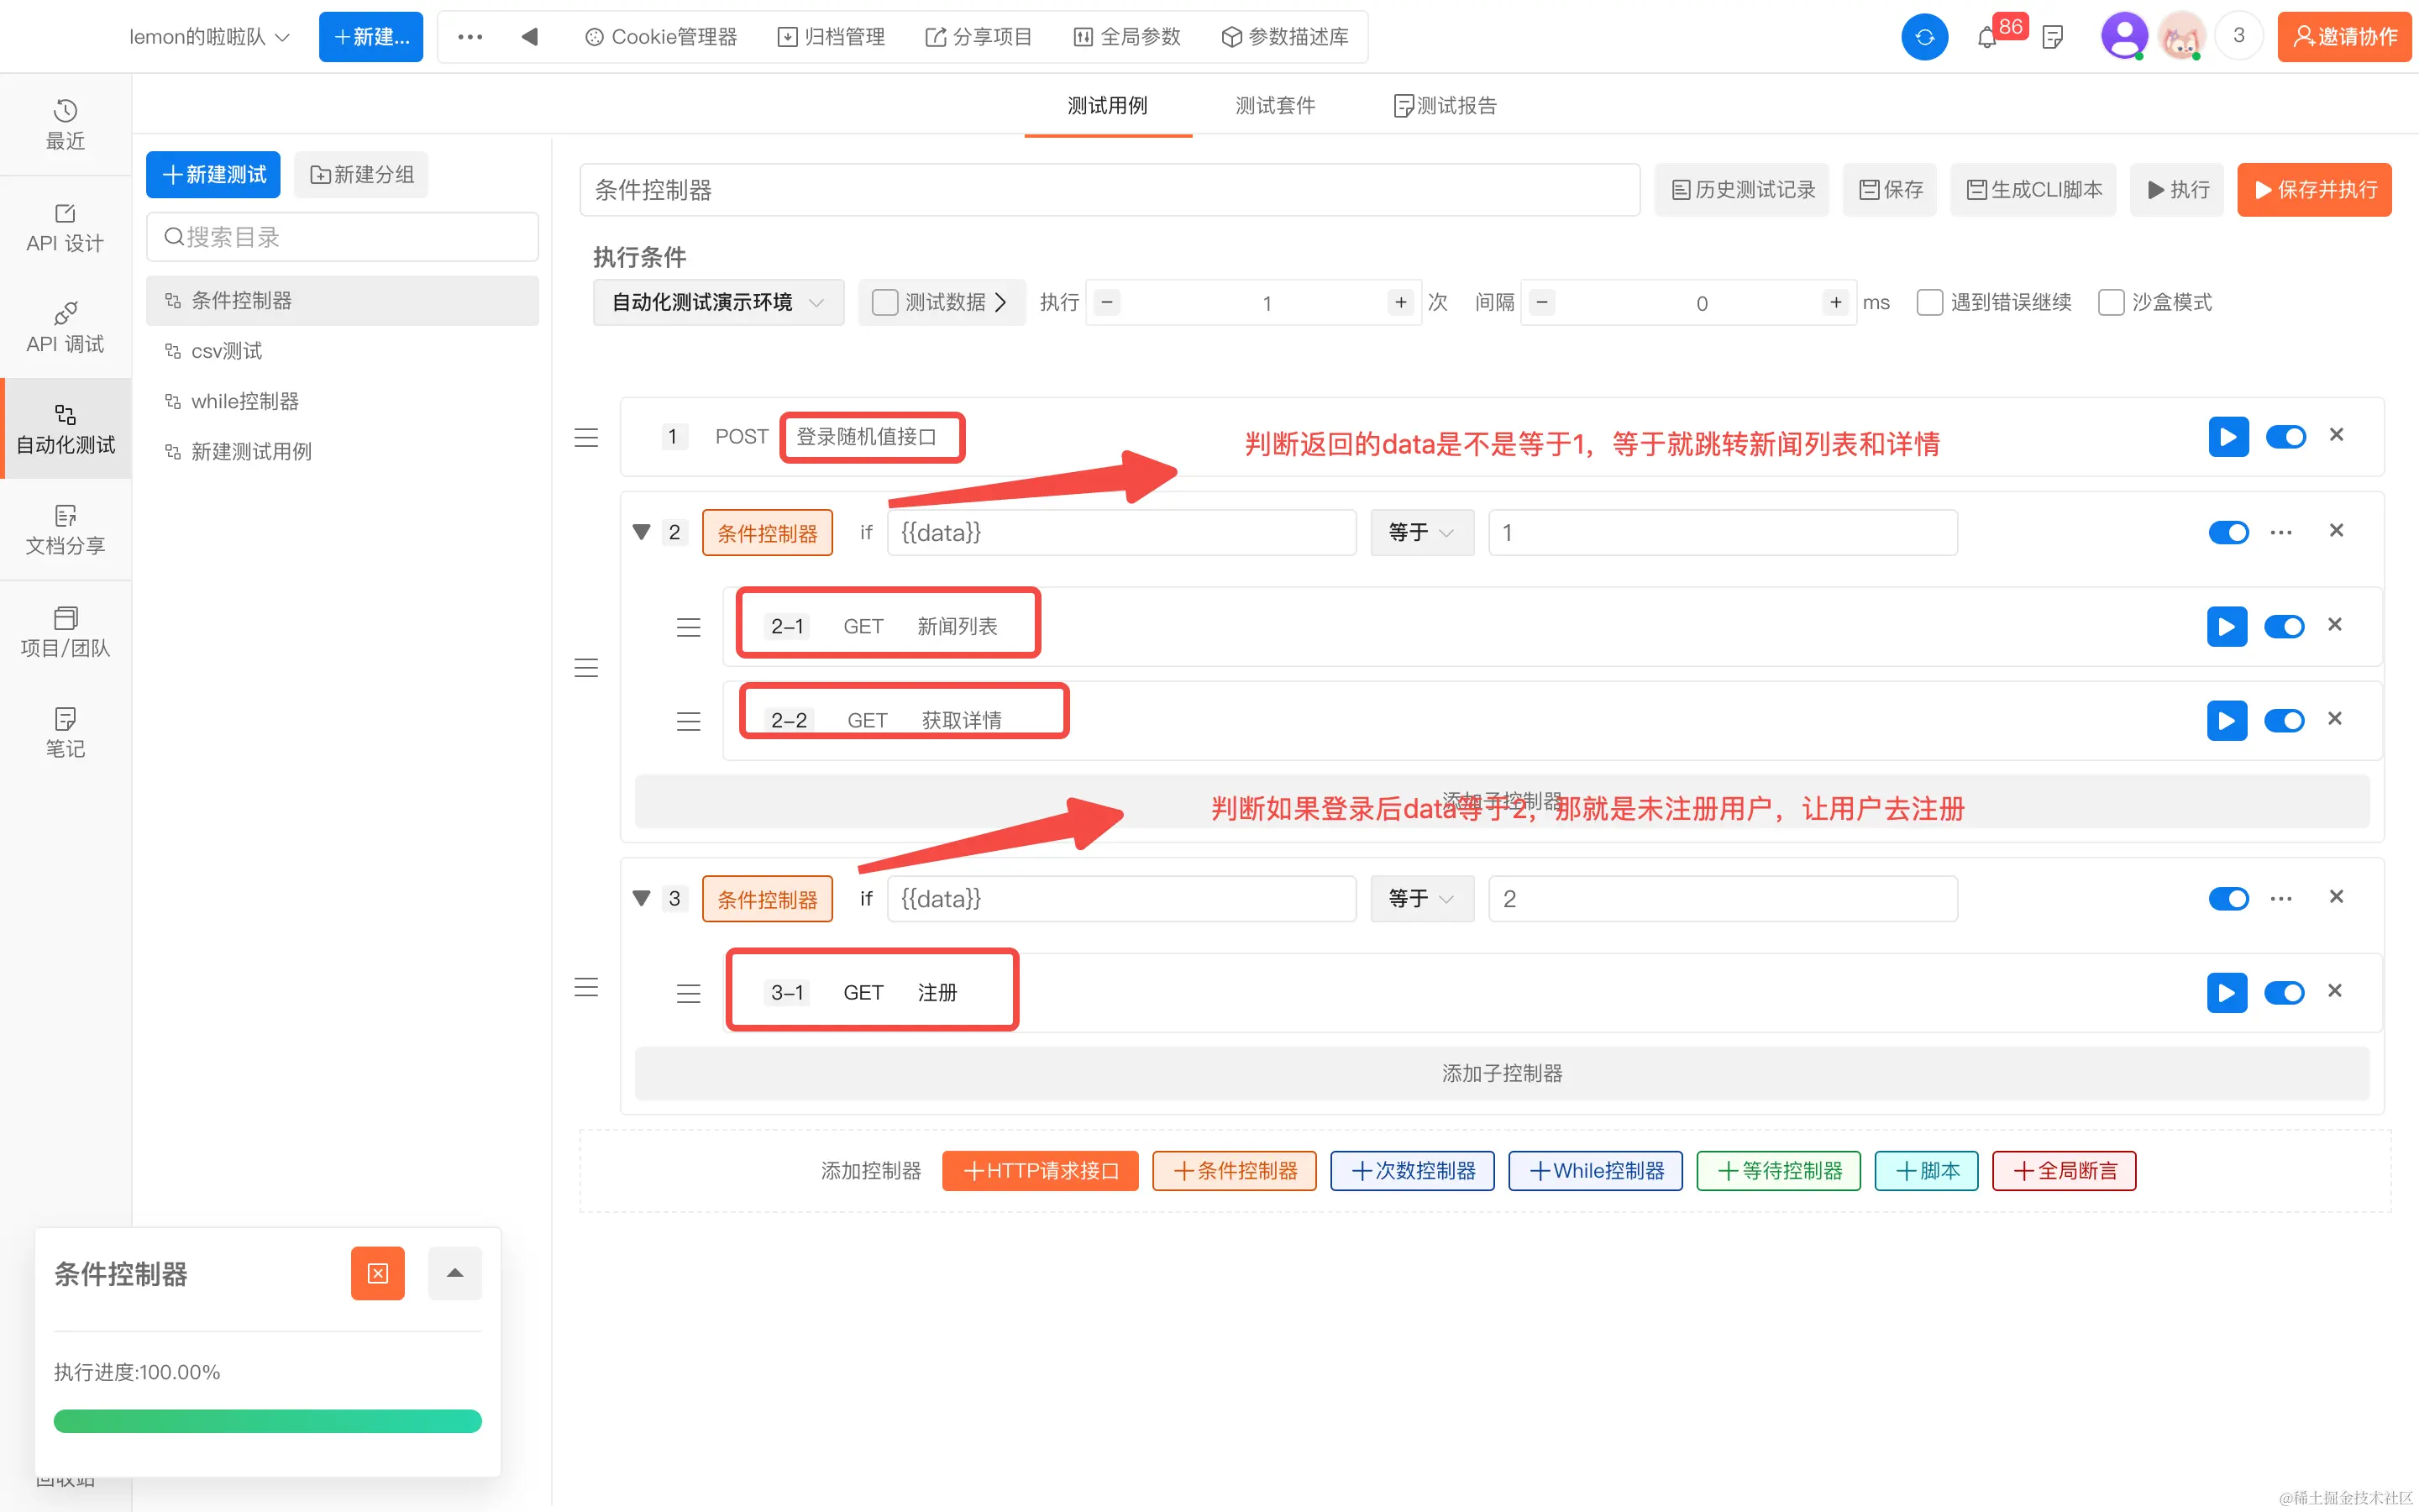The width and height of the screenshot is (2419, 1512).
Task: Enable 遇到错误继续 checkbox
Action: (x=1929, y=302)
